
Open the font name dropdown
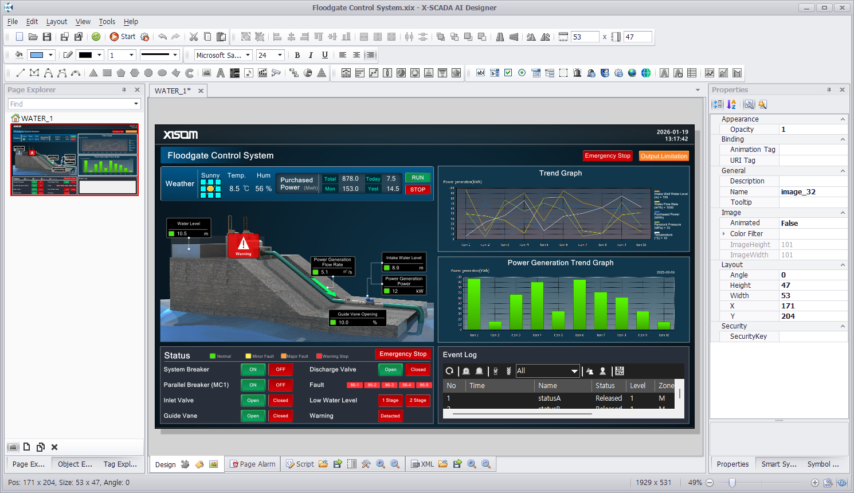[x=248, y=55]
